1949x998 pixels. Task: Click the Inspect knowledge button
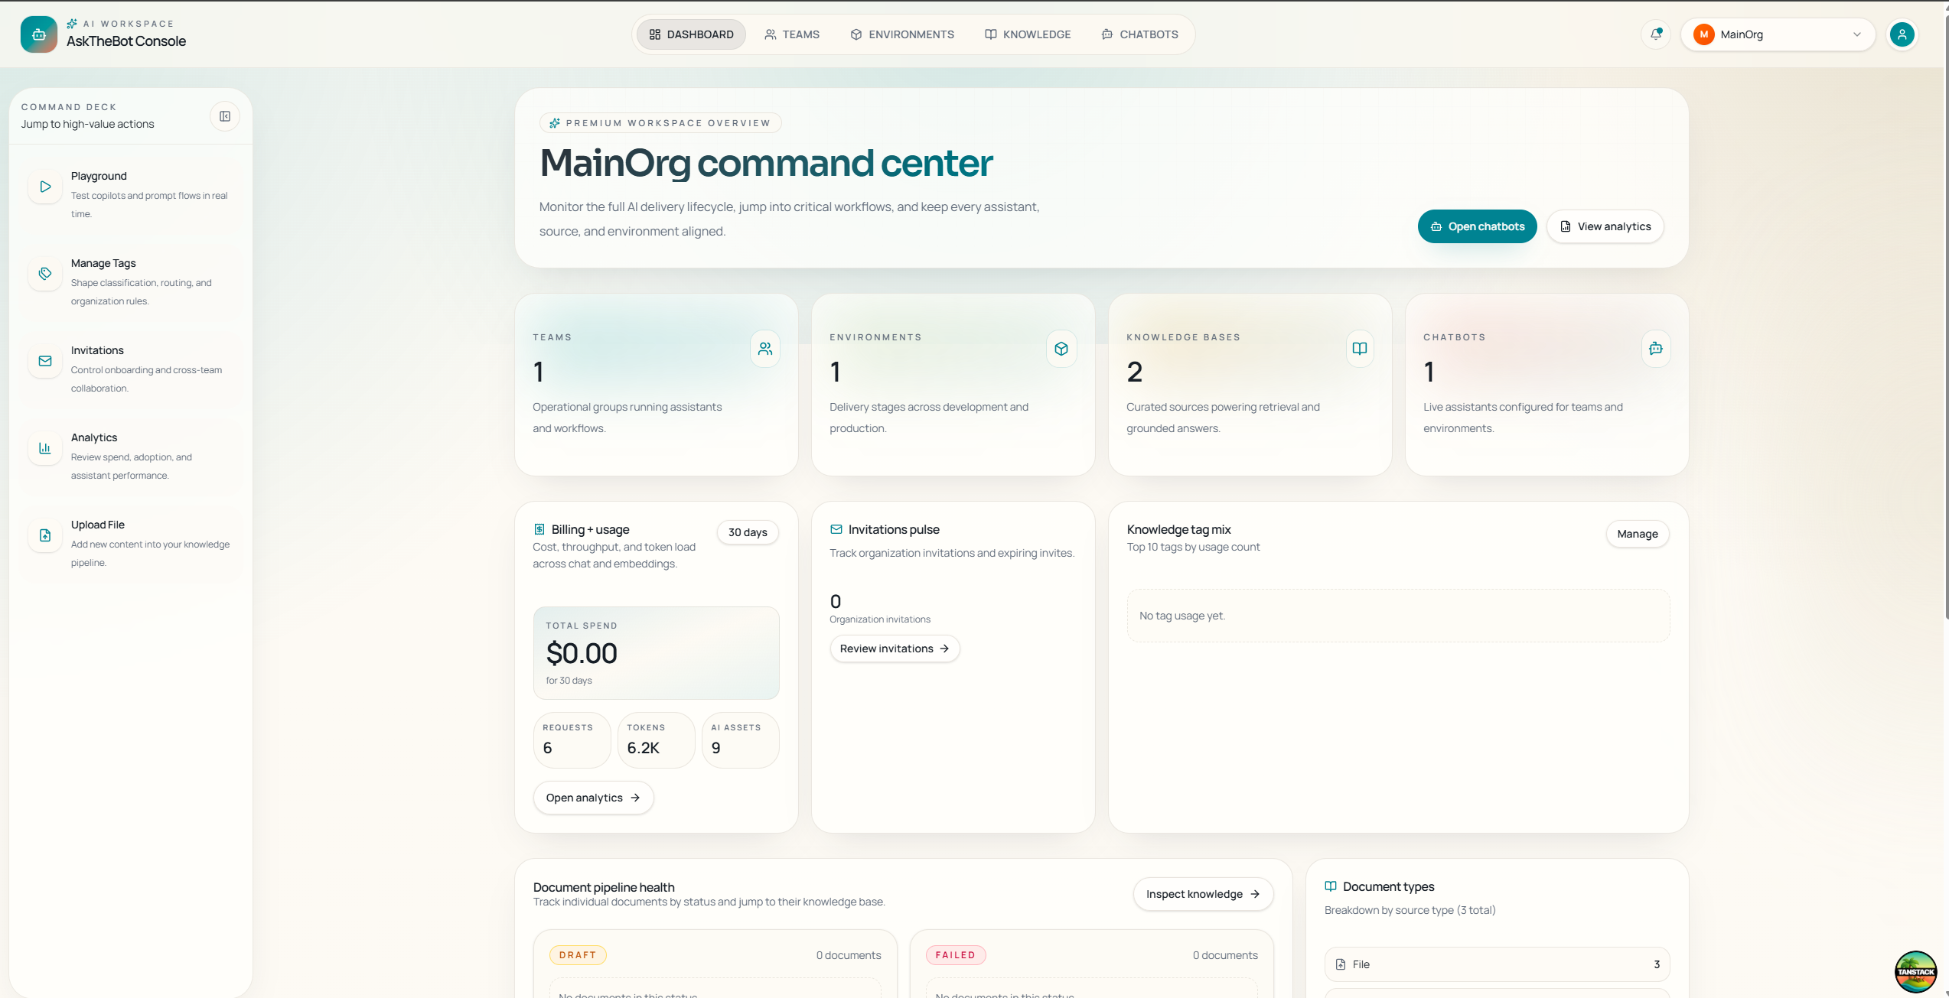coord(1203,894)
